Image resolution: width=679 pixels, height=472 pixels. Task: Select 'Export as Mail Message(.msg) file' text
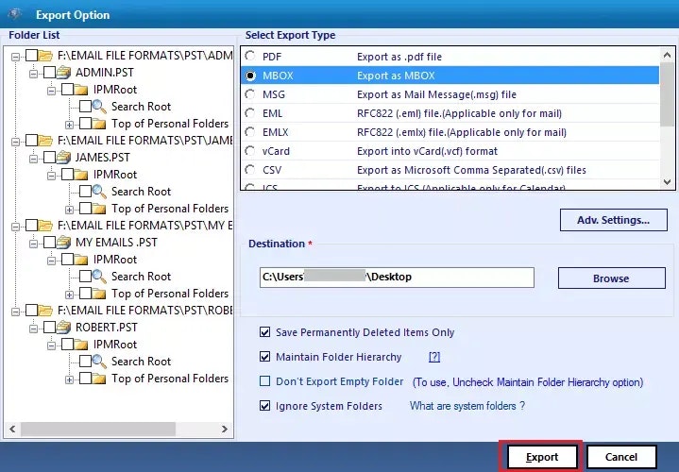click(x=436, y=94)
